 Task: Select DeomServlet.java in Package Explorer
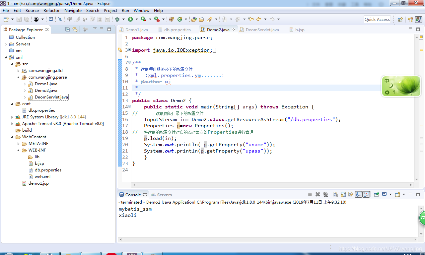tap(51, 97)
